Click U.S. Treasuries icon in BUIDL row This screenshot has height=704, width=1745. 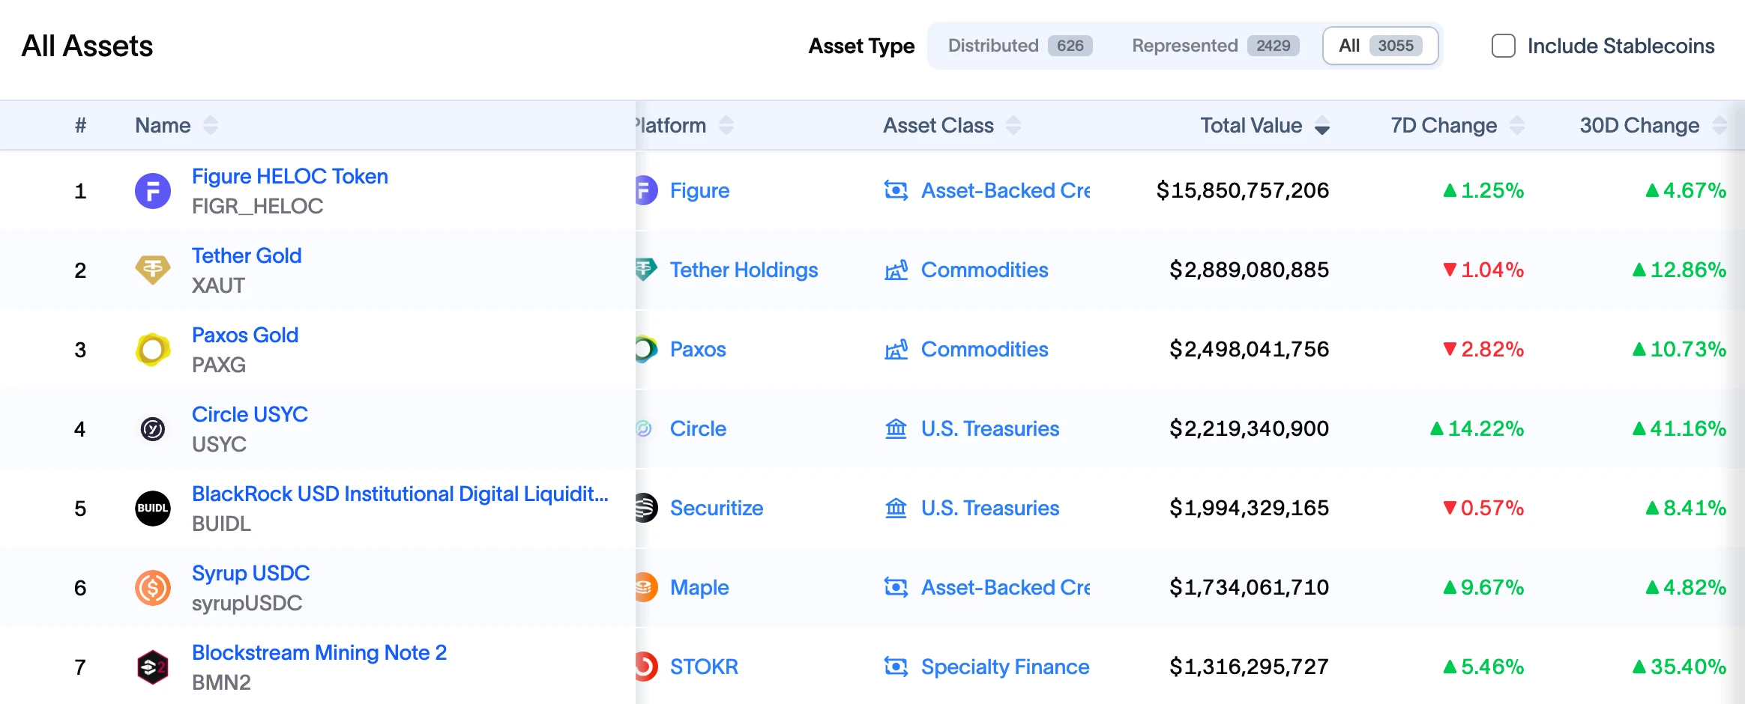pyautogui.click(x=896, y=508)
